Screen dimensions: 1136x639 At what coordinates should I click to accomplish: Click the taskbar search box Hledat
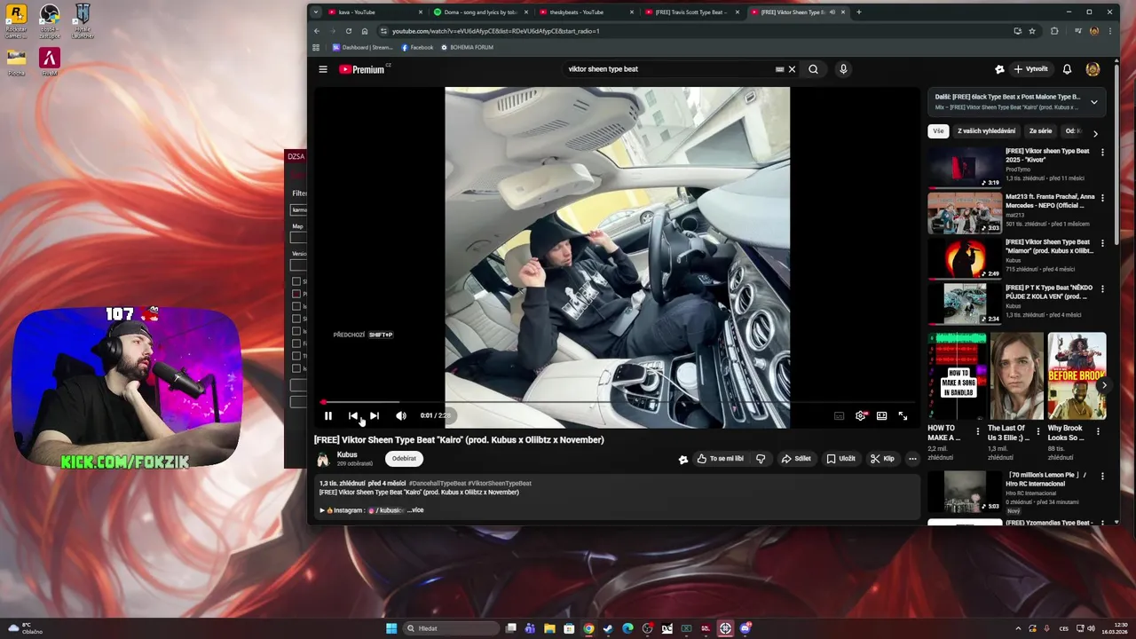coord(450,628)
